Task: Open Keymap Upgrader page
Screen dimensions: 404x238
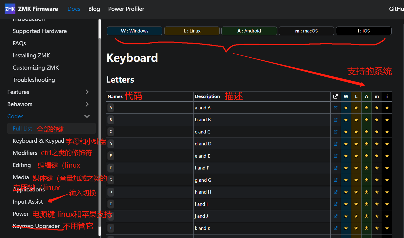Action: [x=36, y=226]
